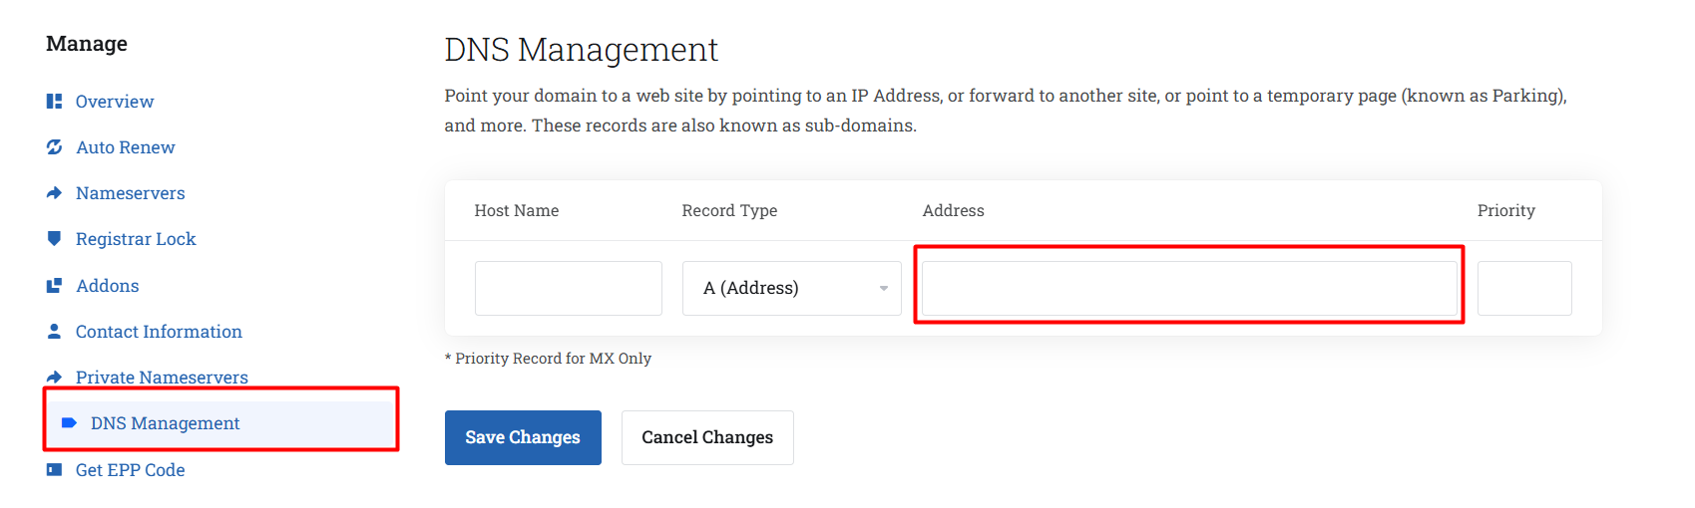1695x508 pixels.
Task: Click the Cancel Changes button
Action: [706, 437]
